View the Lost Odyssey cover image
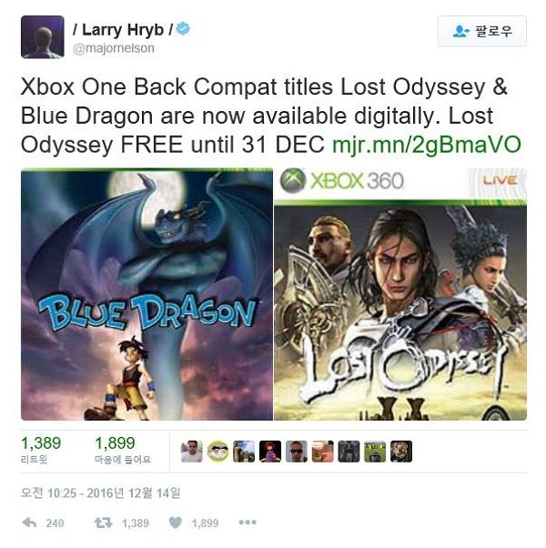The height and width of the screenshot is (548, 546). coord(400,294)
